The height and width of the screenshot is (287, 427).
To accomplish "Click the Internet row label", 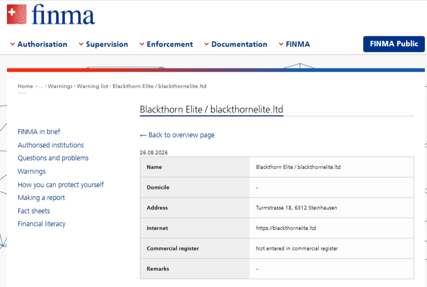I will coord(157,228).
